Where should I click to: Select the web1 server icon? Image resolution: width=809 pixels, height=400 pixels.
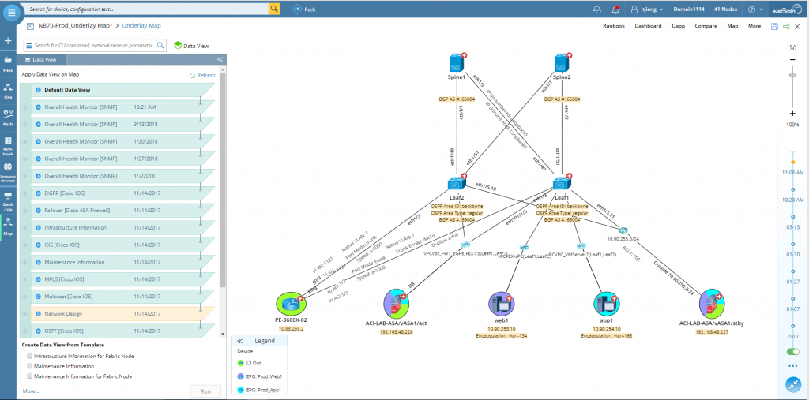502,304
